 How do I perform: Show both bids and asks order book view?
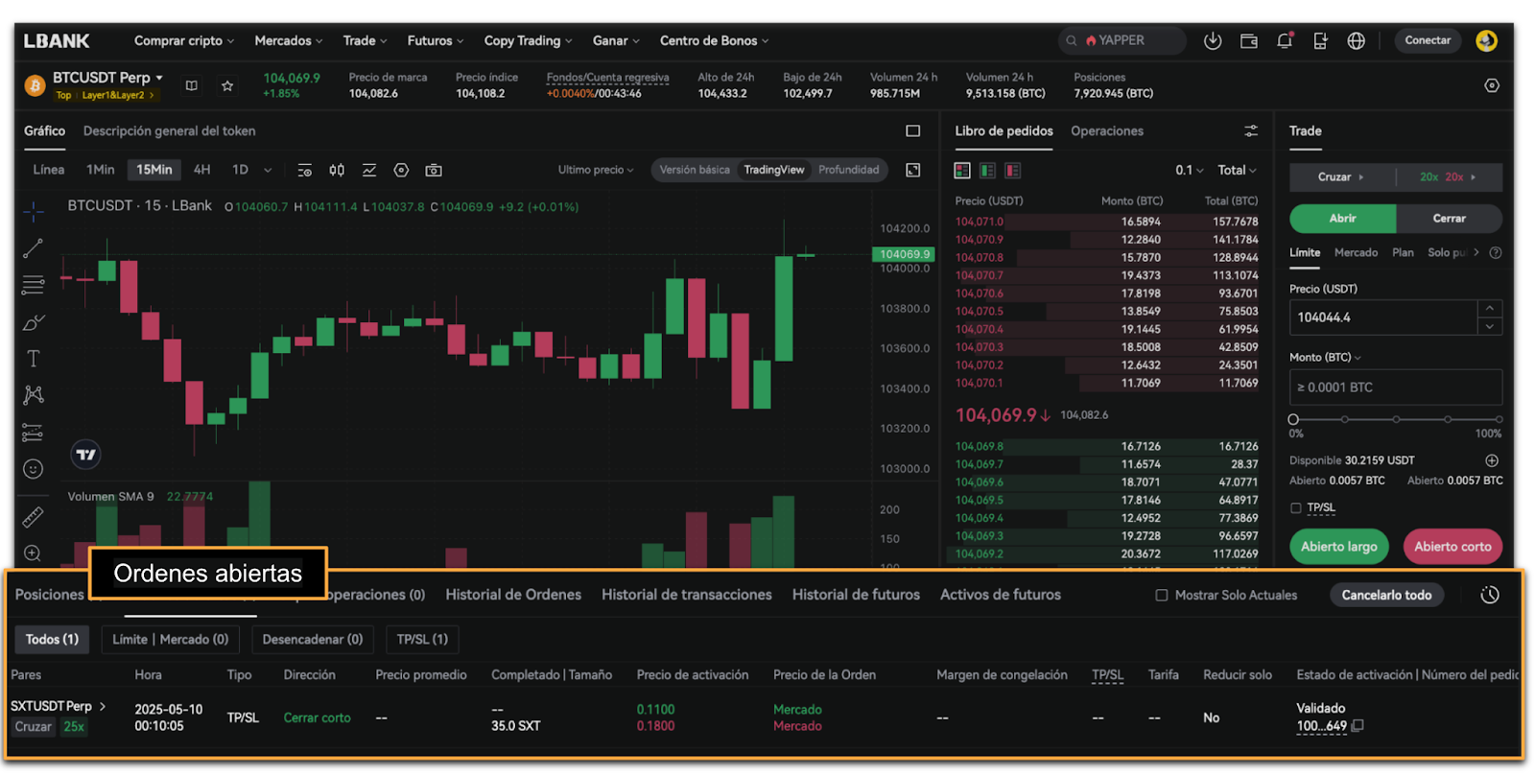962,170
